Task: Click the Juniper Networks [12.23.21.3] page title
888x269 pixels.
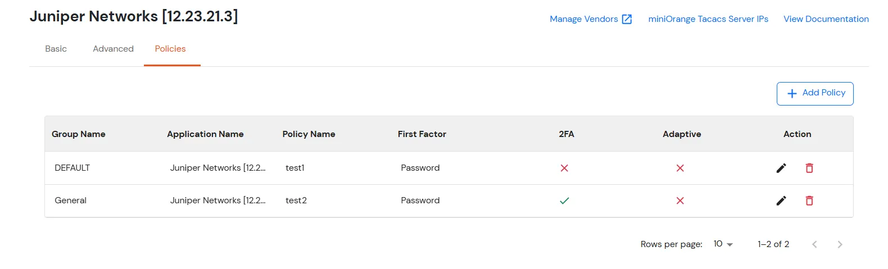Action: (134, 16)
